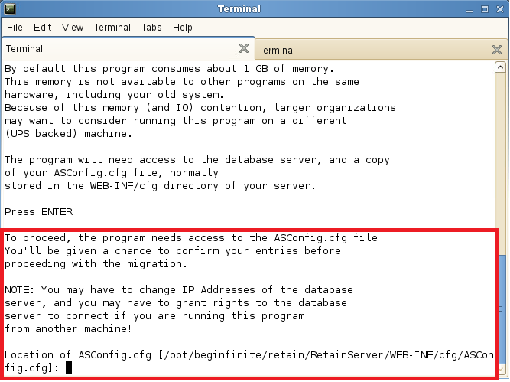
Task: Click the terminal window menu icon in title bar
Action: coord(9,9)
